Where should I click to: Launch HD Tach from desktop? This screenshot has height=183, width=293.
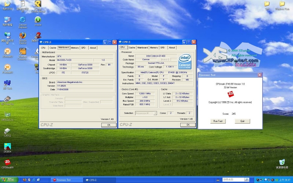[x=7, y=85]
